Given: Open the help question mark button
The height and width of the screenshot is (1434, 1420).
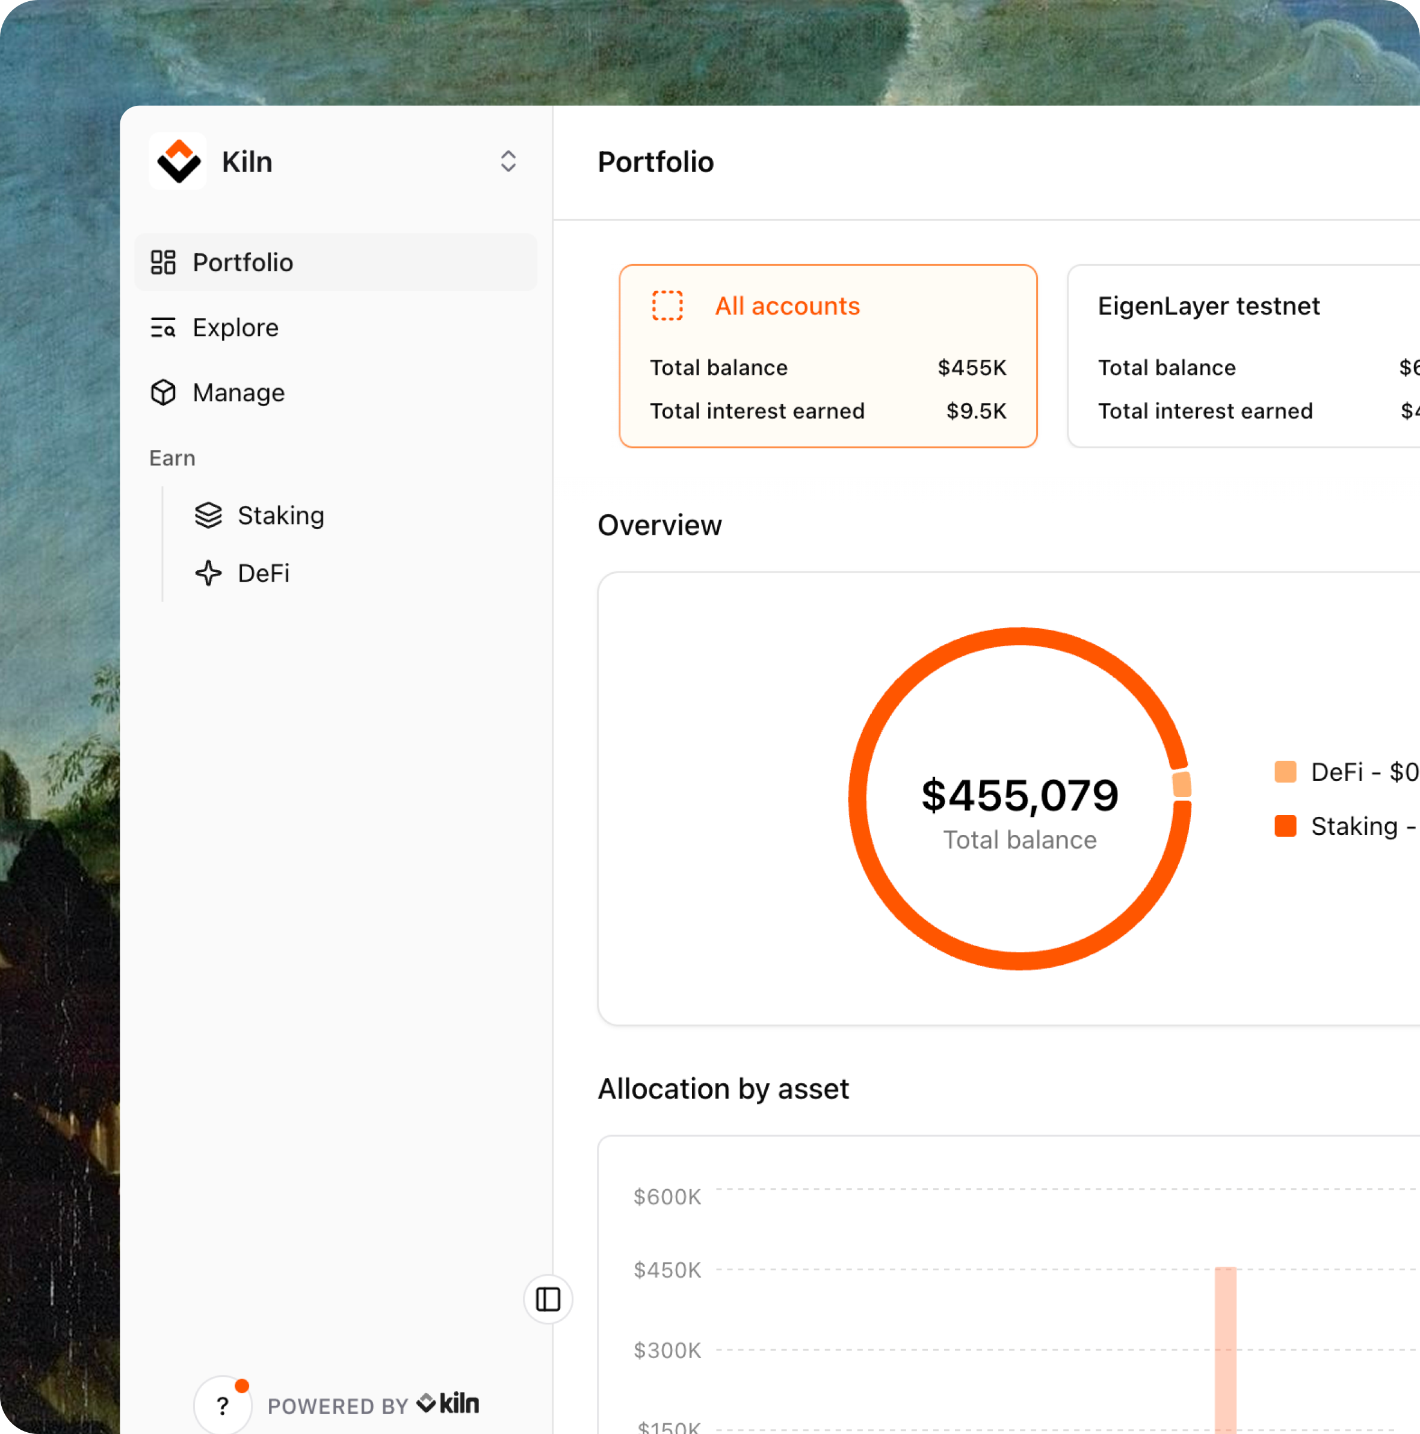Looking at the screenshot, I should (x=223, y=1405).
